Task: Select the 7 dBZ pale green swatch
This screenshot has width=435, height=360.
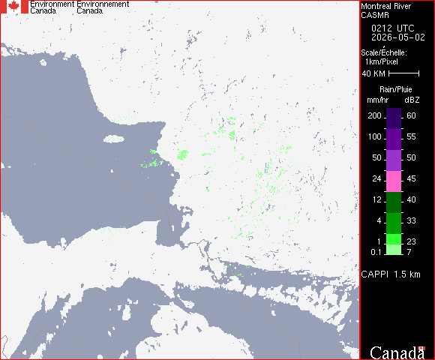Action: [x=394, y=250]
